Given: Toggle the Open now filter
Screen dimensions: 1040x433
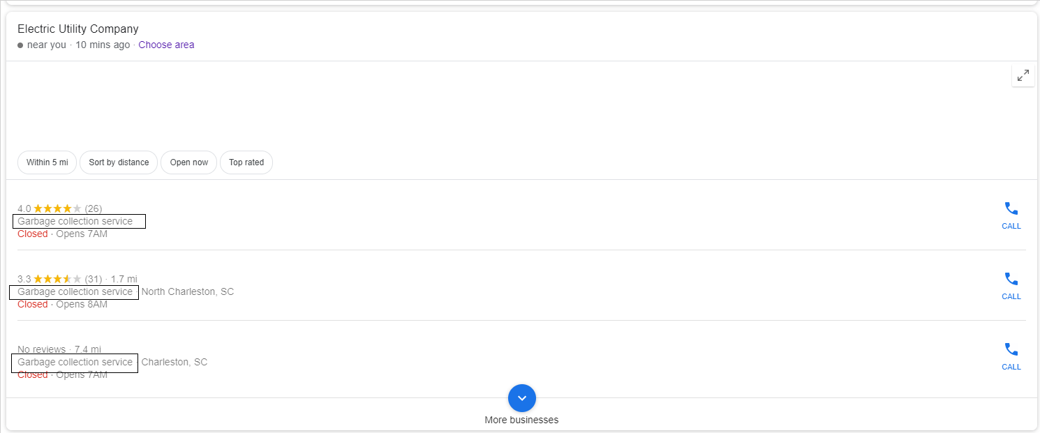Looking at the screenshot, I should [x=189, y=162].
